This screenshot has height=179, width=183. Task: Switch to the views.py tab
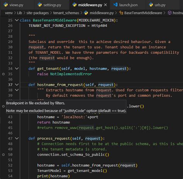click(x=17, y=5)
